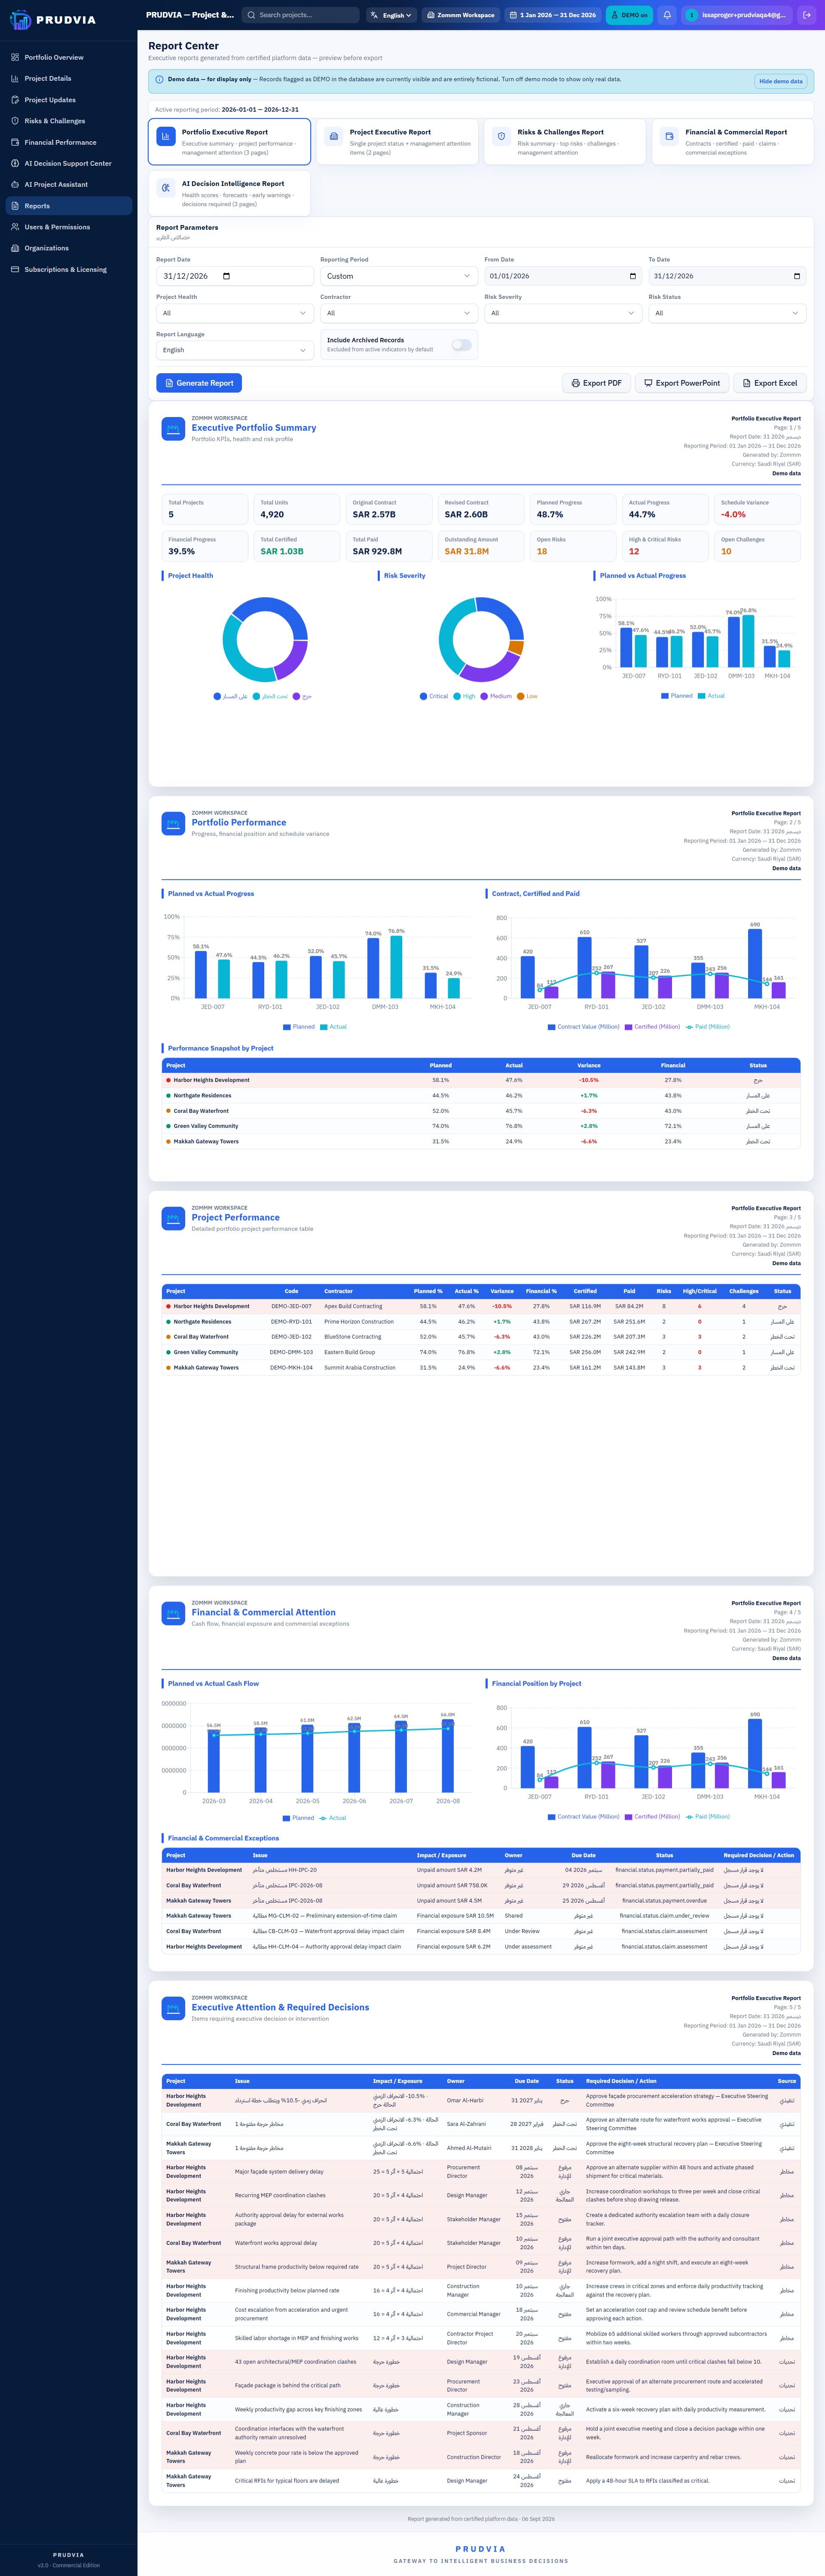
Task: Click Planned blue swatch in Executive Summary chart legend
Action: (x=665, y=696)
